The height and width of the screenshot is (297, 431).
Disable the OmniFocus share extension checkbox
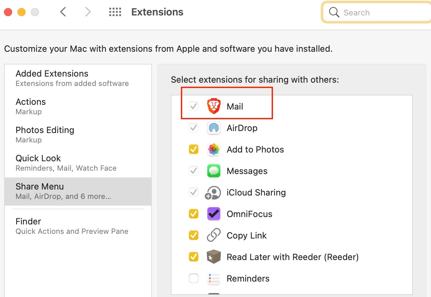coord(194,214)
